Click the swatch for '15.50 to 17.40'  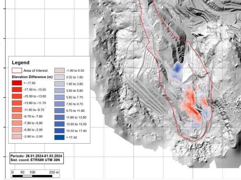[x=60, y=131]
